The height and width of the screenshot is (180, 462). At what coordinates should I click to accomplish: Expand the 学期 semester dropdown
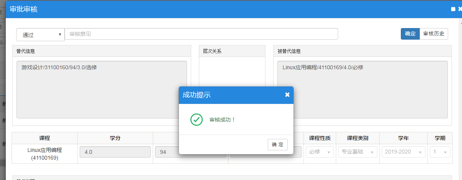point(439,152)
